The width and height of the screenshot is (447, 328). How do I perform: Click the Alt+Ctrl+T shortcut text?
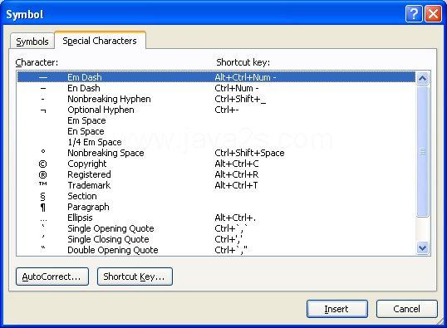click(236, 185)
